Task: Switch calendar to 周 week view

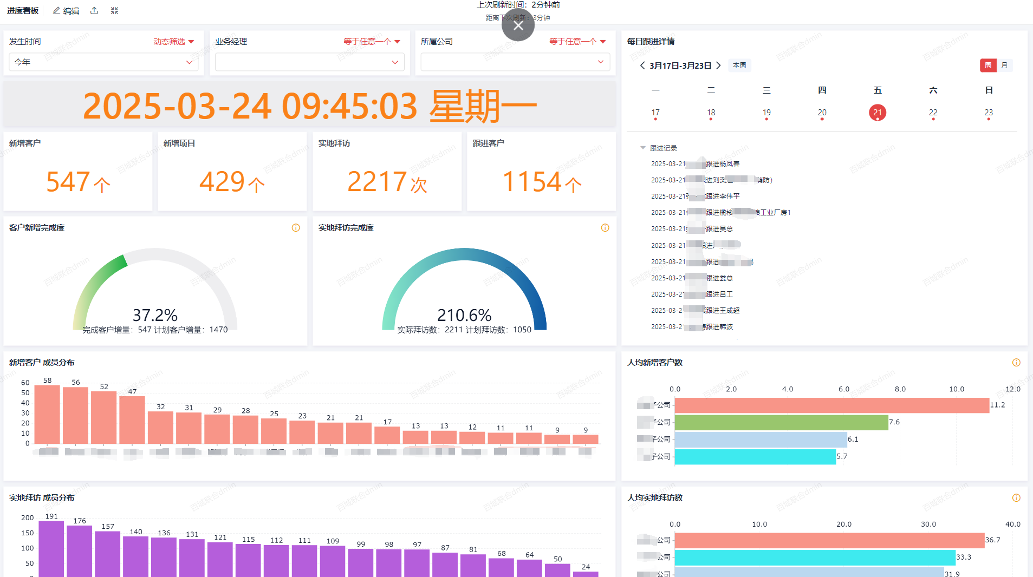Action: (988, 65)
